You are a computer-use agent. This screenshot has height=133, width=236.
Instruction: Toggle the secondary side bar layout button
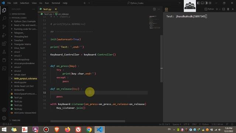(206, 3)
